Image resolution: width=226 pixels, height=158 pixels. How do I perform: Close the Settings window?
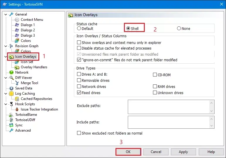222,4
